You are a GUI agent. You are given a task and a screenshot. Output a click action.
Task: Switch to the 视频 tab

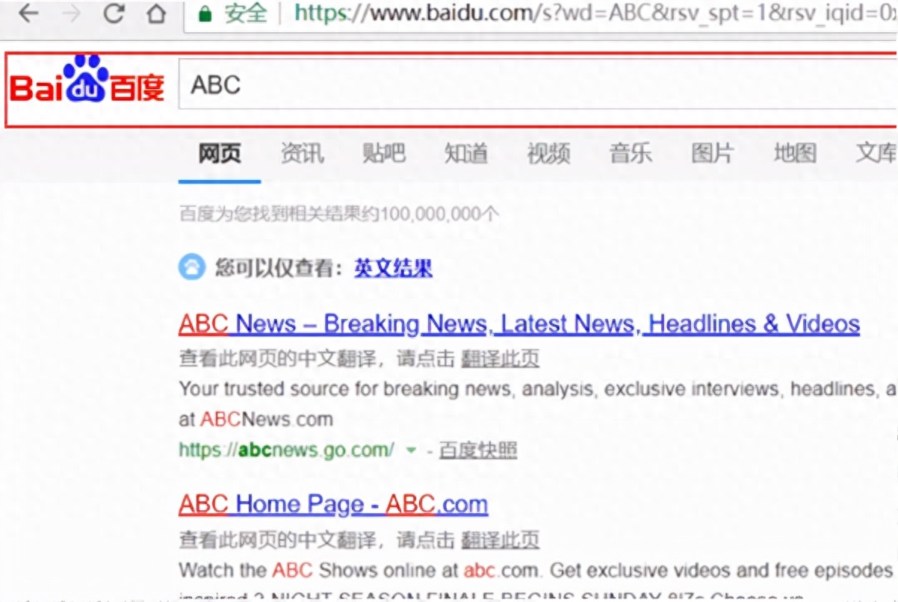coord(548,154)
